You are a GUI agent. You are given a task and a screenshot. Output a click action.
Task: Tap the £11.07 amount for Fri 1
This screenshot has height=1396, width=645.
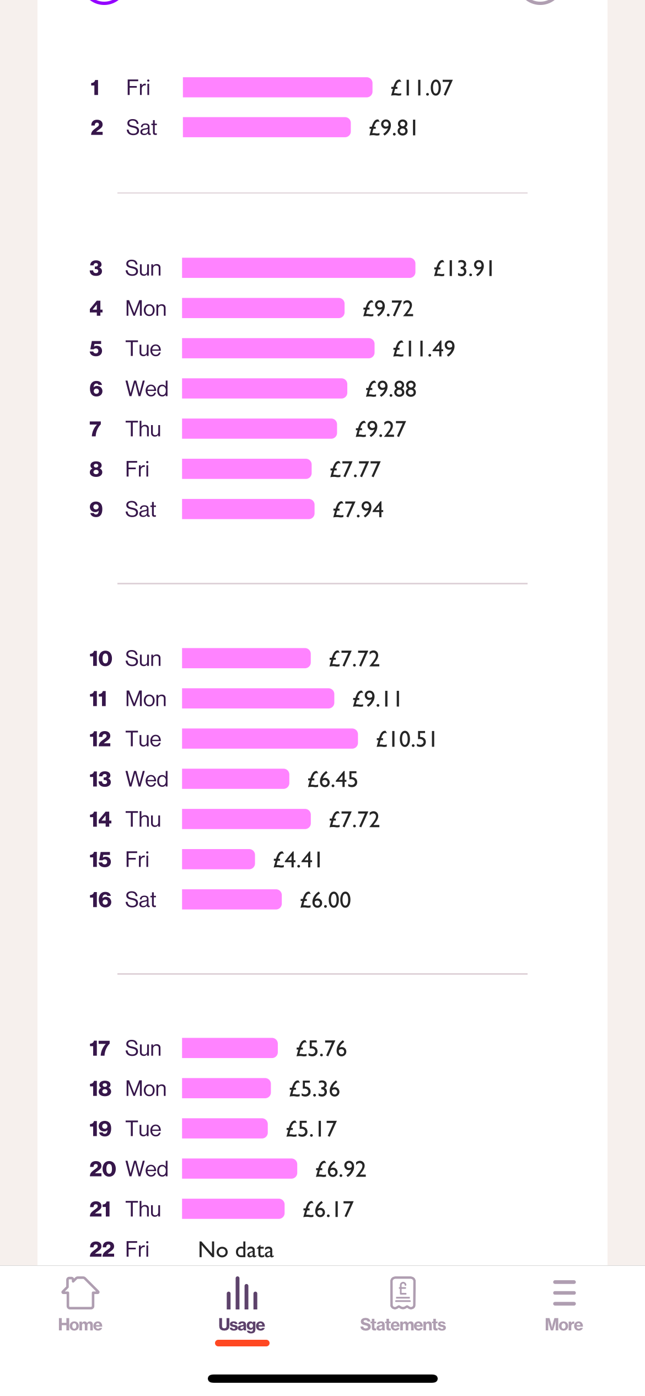pyautogui.click(x=422, y=88)
